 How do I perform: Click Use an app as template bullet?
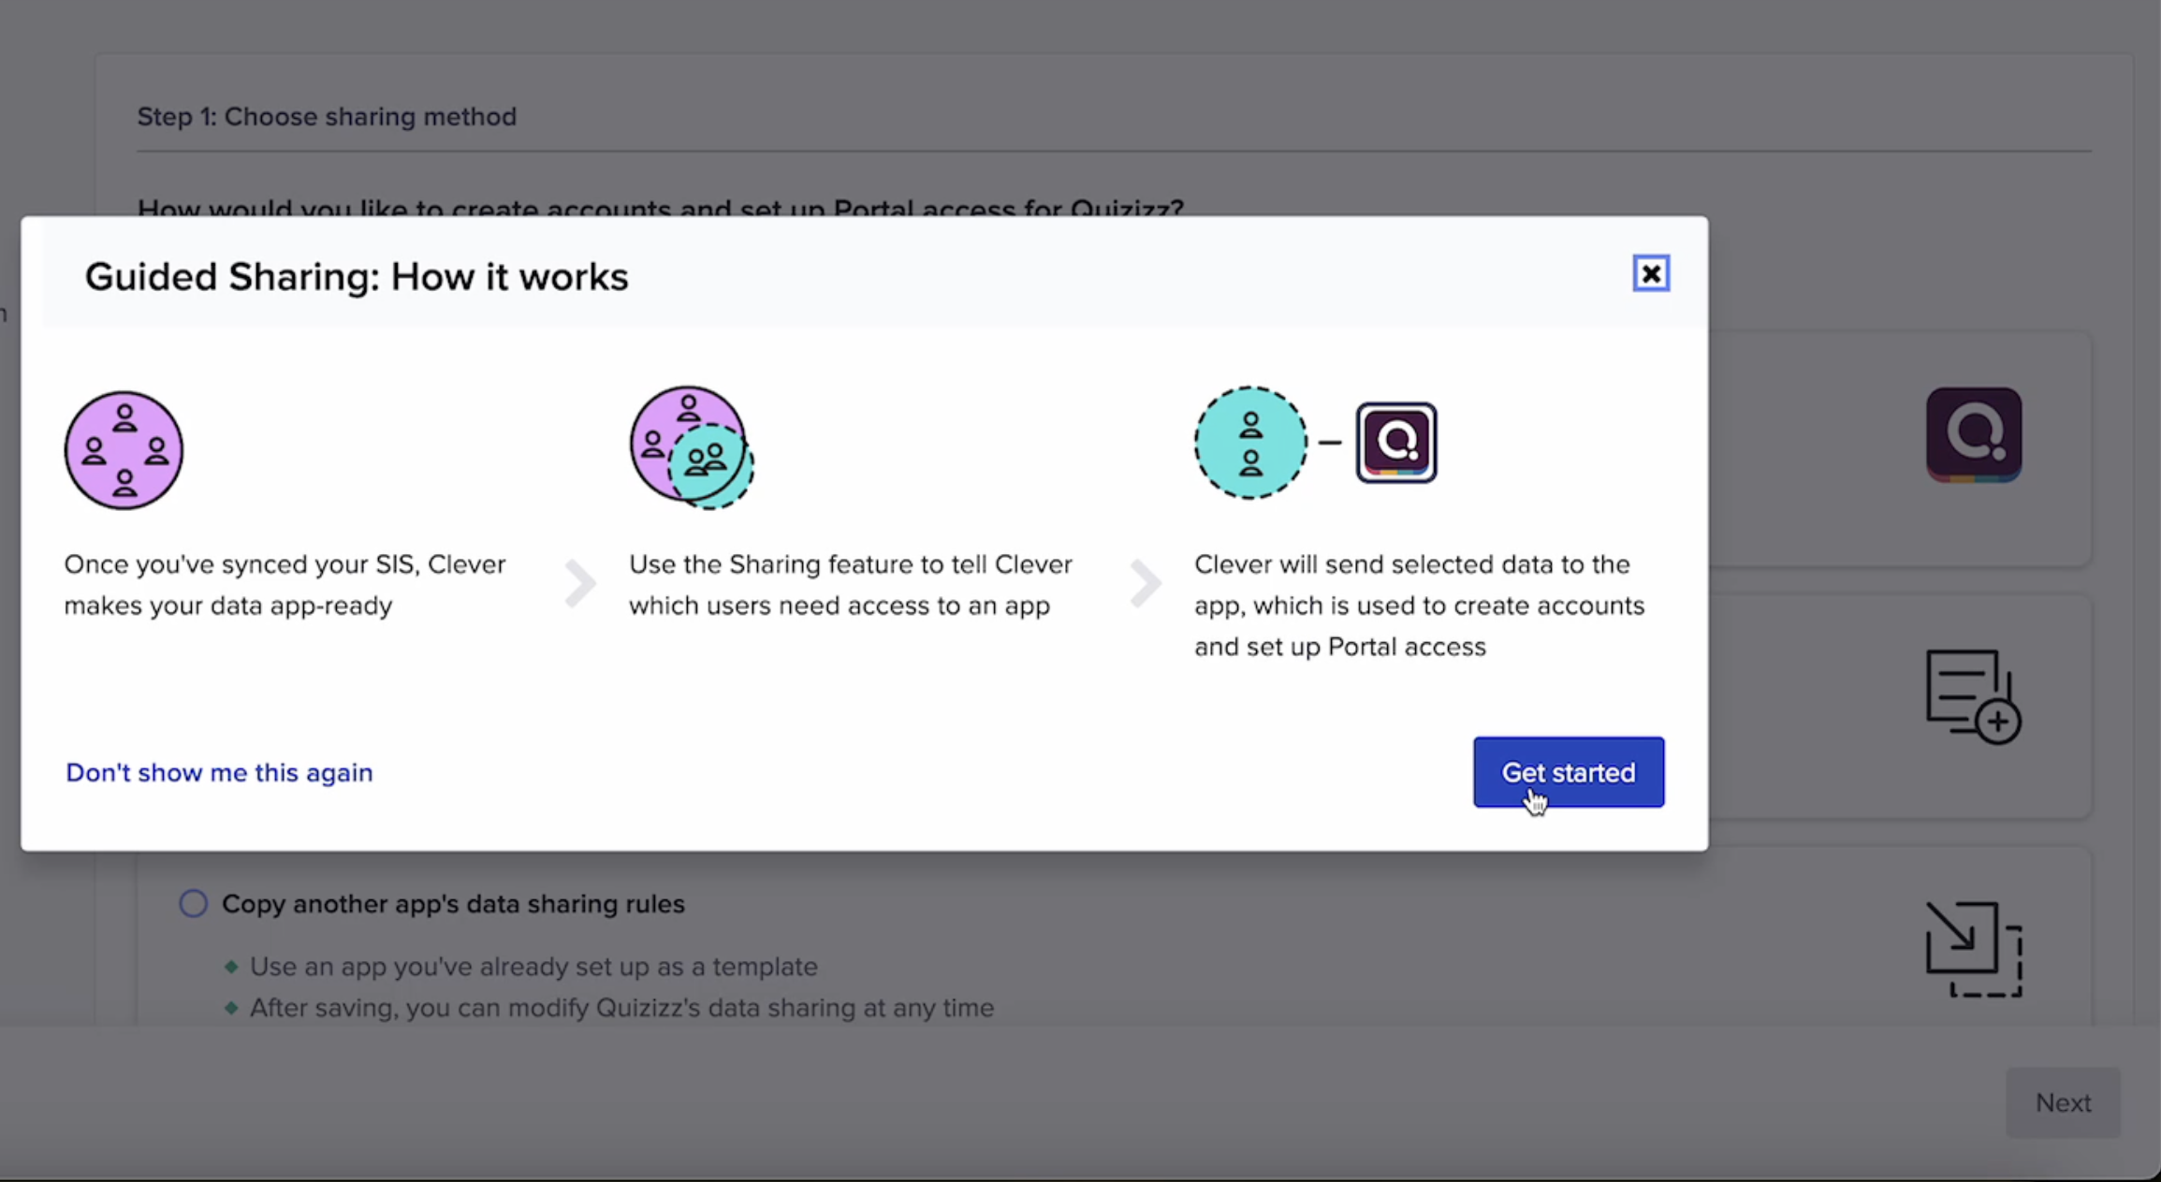pos(533,967)
